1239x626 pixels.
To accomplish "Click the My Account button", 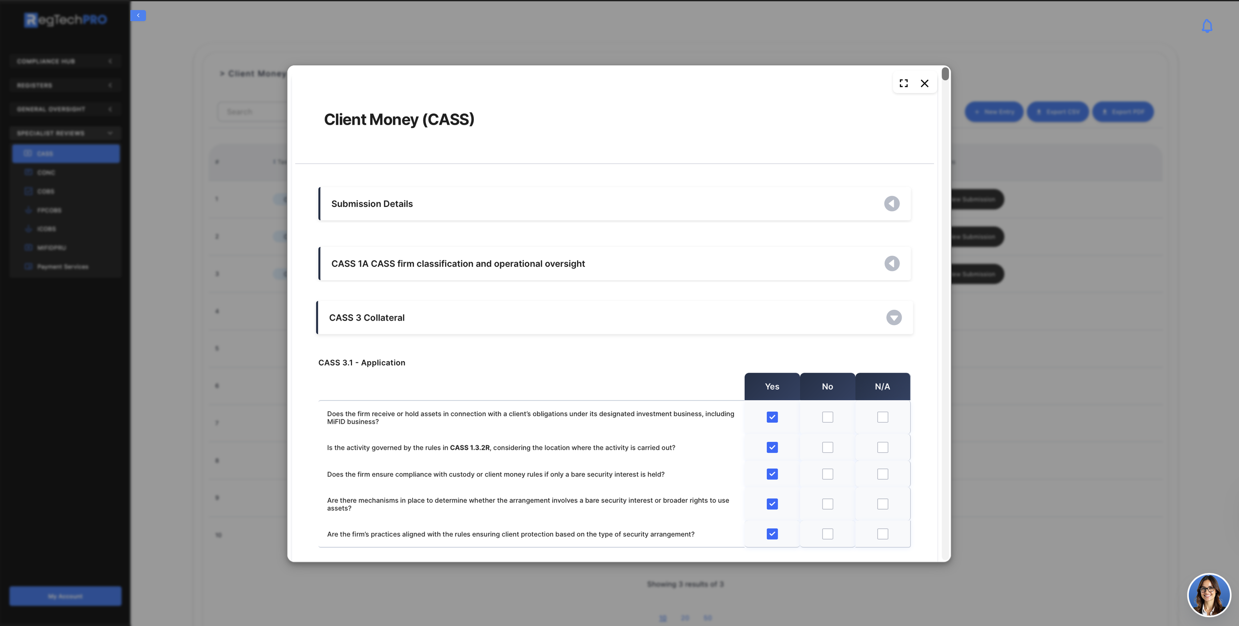I will pos(65,596).
